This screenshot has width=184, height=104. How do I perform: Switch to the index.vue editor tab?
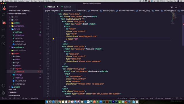coord(51,7)
